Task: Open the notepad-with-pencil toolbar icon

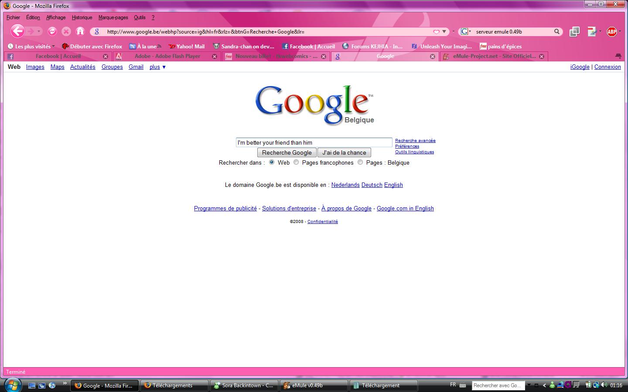Action: [592, 31]
